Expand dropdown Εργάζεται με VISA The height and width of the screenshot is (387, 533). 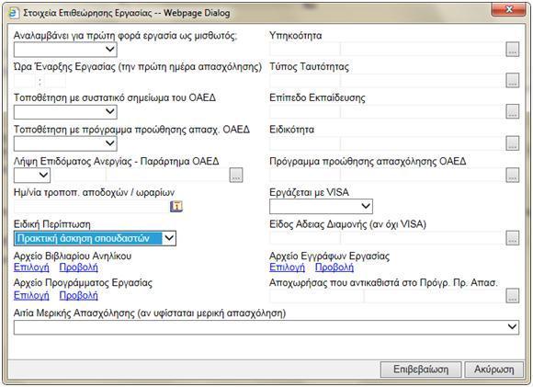321,206
